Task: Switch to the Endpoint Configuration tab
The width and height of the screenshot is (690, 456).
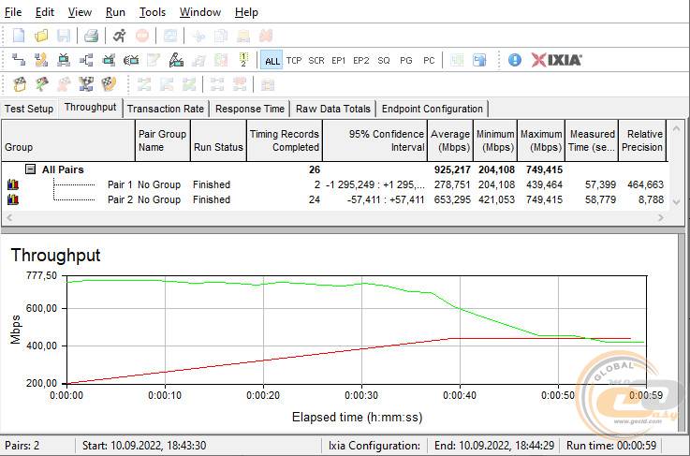Action: tap(433, 109)
